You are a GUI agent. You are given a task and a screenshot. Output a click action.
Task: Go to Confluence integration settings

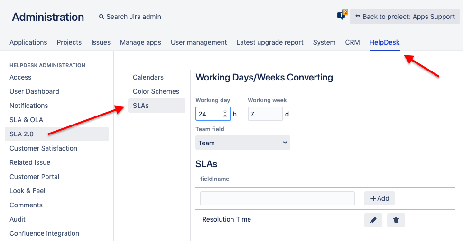44,233
